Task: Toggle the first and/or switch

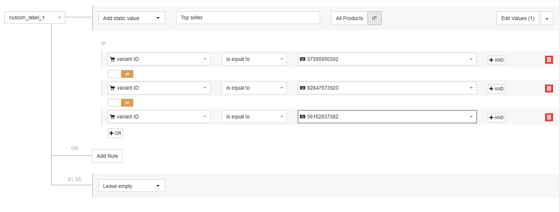Action: (121, 74)
